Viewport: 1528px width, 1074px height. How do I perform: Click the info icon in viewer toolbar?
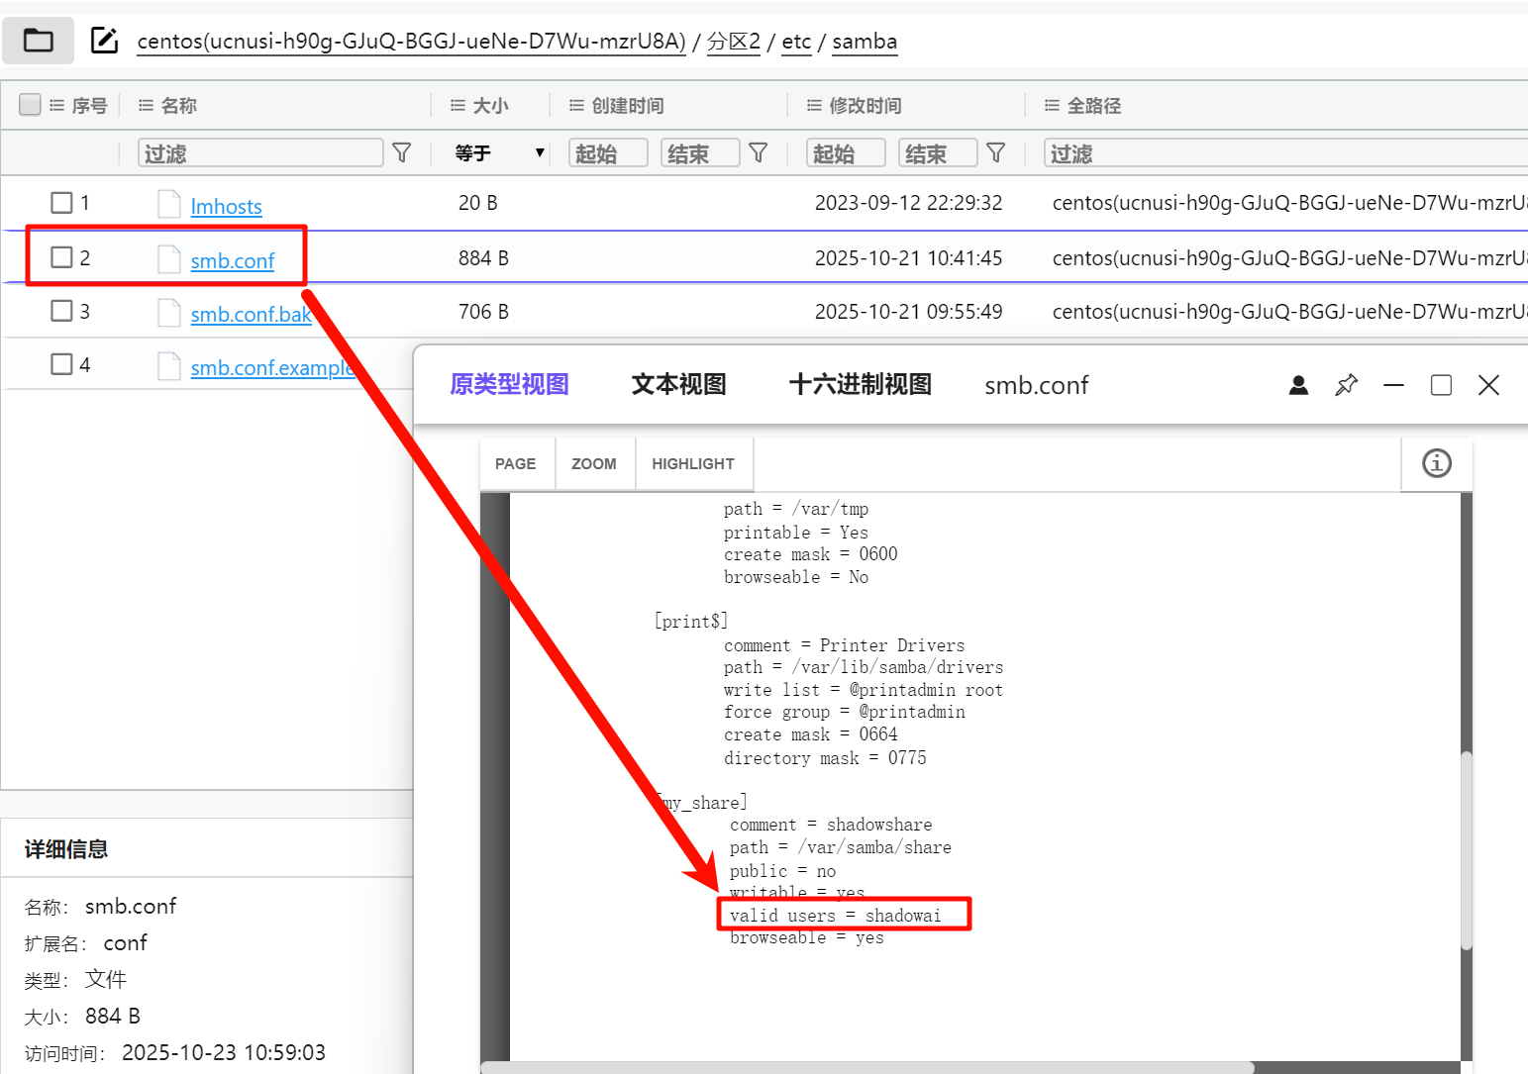pyautogui.click(x=1436, y=463)
